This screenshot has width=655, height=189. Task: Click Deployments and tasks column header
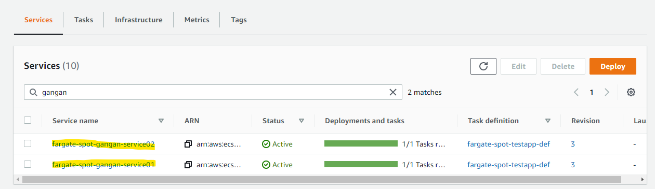coord(364,121)
